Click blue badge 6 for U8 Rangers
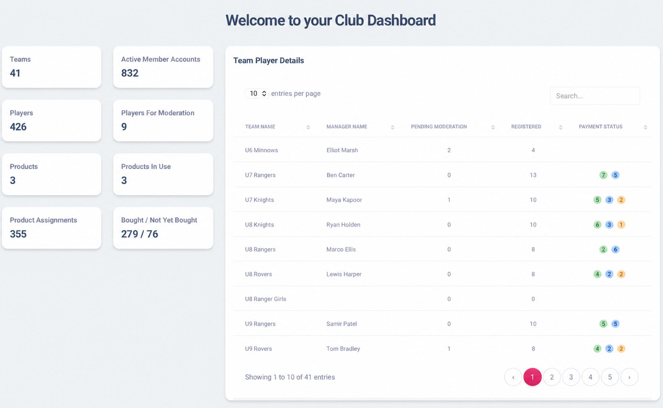 click(x=616, y=249)
